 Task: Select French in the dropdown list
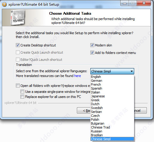(112, 84)
